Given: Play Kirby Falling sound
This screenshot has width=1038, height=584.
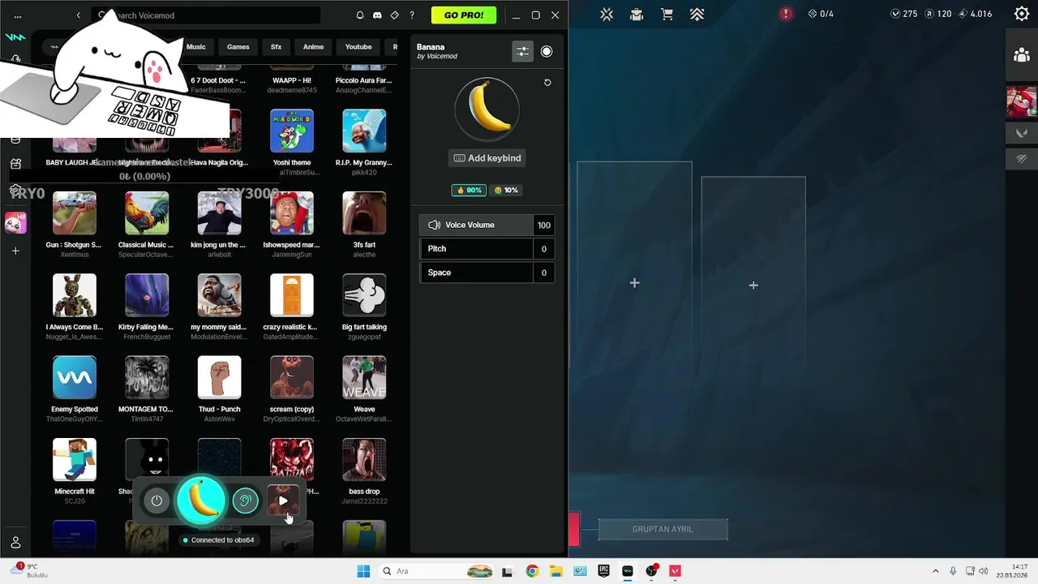Looking at the screenshot, I should tap(147, 295).
